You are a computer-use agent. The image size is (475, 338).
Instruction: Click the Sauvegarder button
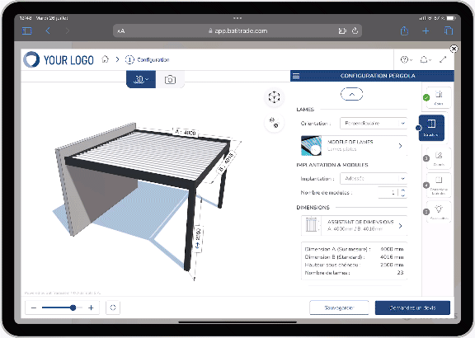click(x=339, y=307)
